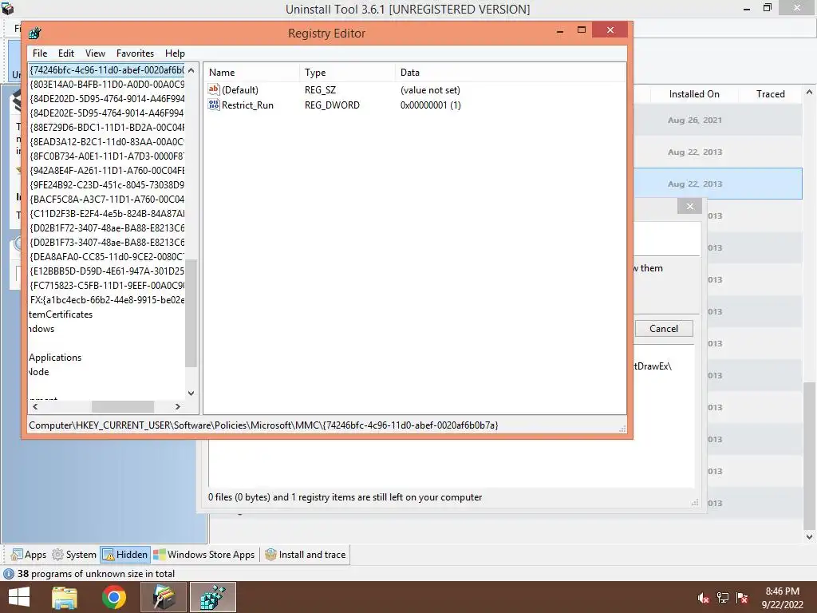Select the Restrict_Run DWORD value icon
The height and width of the screenshot is (613, 817).
pyautogui.click(x=214, y=105)
